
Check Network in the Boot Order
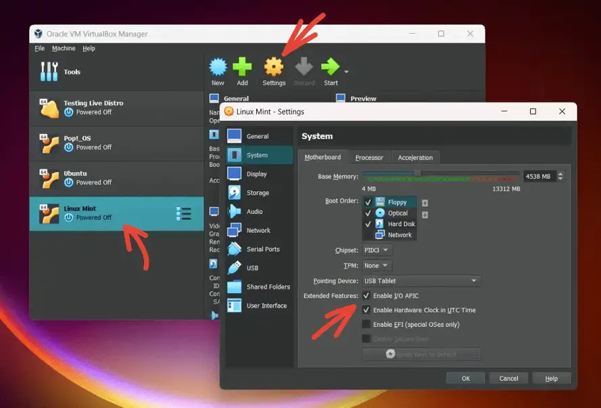coord(368,235)
